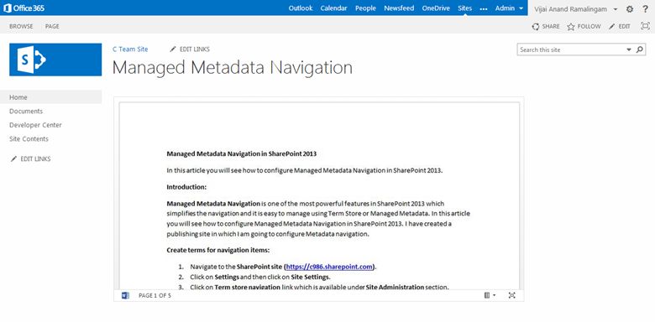Follow the page using FOLLOW star
Viewport: 655px width, 322px height.
click(584, 26)
